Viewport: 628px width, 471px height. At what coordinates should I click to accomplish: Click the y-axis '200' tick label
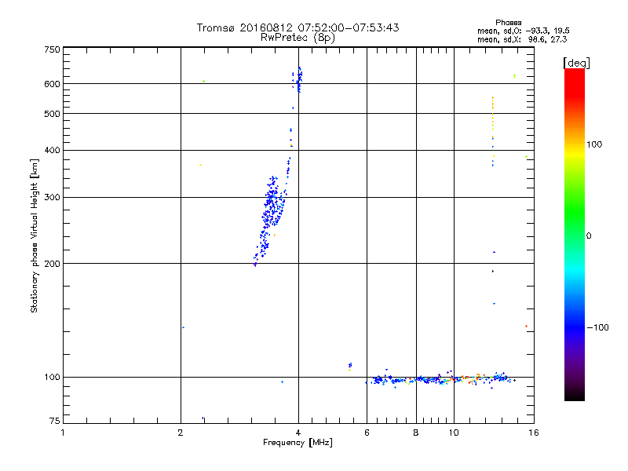coord(52,264)
